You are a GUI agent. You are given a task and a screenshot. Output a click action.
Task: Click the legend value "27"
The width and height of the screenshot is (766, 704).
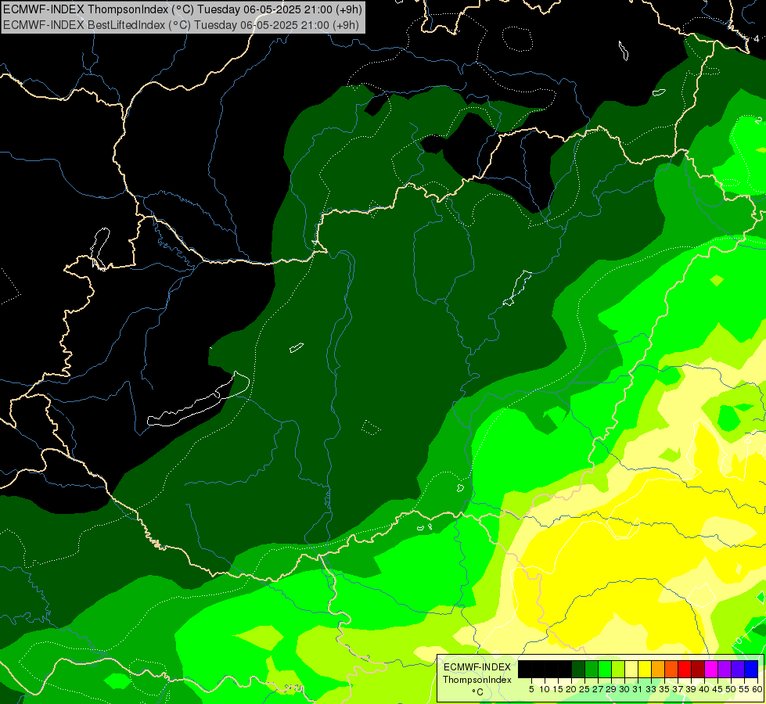598,689
